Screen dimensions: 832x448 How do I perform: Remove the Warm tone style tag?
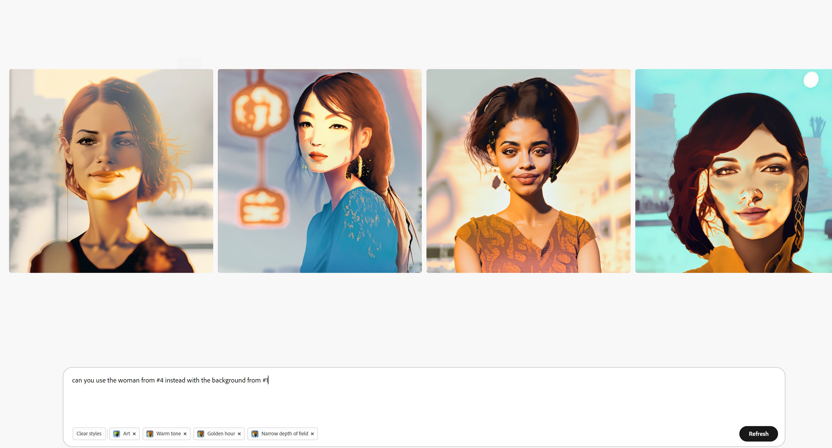(185, 434)
